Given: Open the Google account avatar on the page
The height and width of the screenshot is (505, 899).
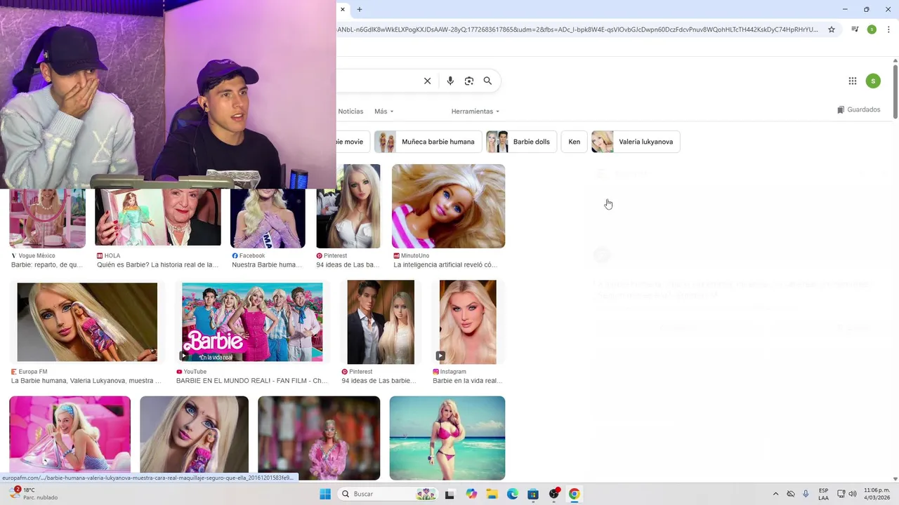Looking at the screenshot, I should [873, 81].
